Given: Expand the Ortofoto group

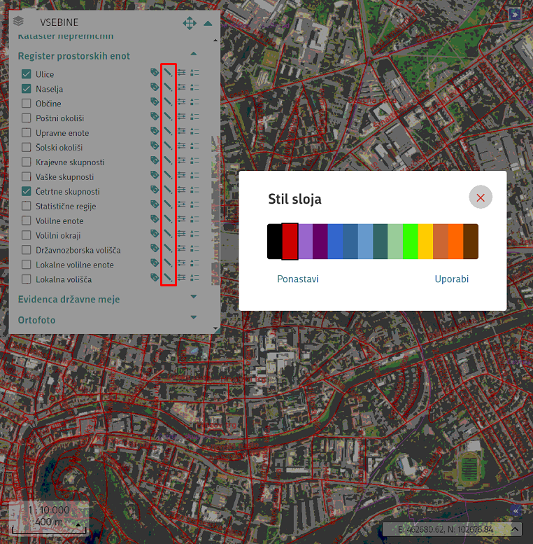Looking at the screenshot, I should pyautogui.click(x=194, y=317).
